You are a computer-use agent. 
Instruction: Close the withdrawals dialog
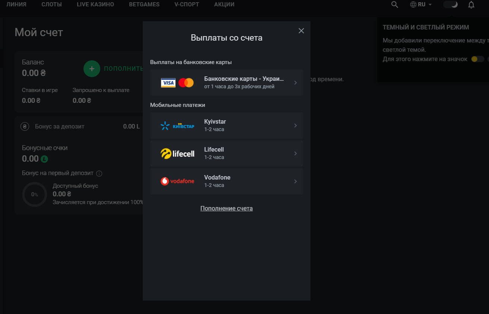(301, 31)
